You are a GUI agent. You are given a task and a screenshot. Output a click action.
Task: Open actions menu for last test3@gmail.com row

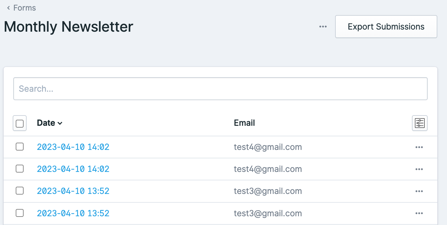(419, 213)
